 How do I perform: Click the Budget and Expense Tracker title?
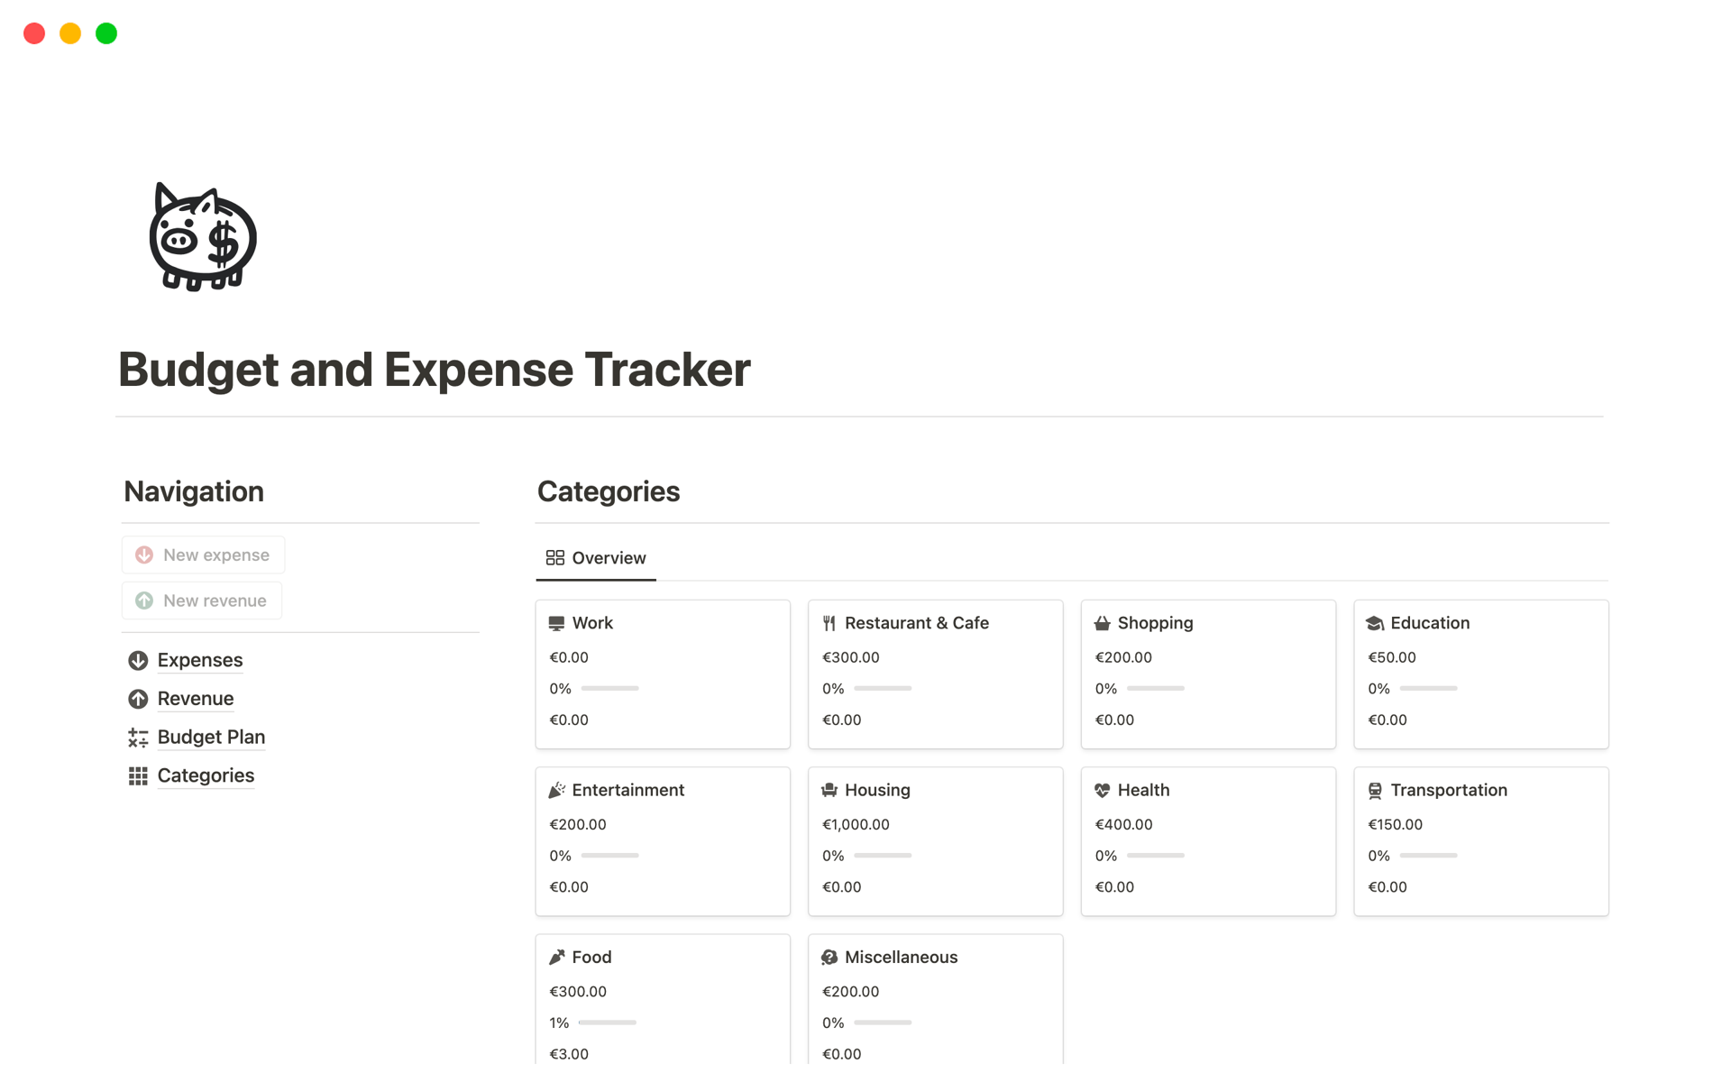434,370
